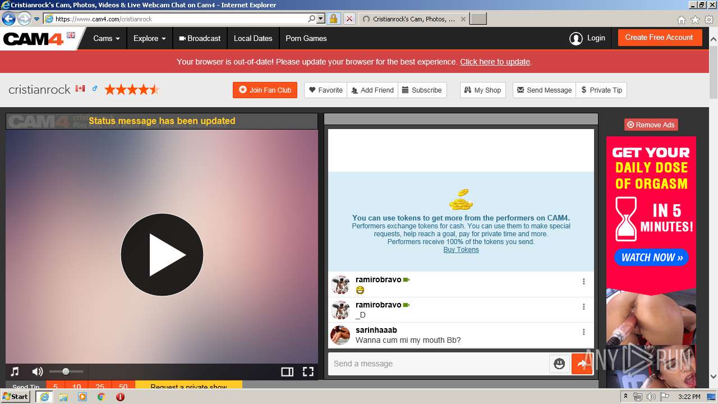718x404 pixels.
Task: Open a new browser tab
Action: click(478, 19)
